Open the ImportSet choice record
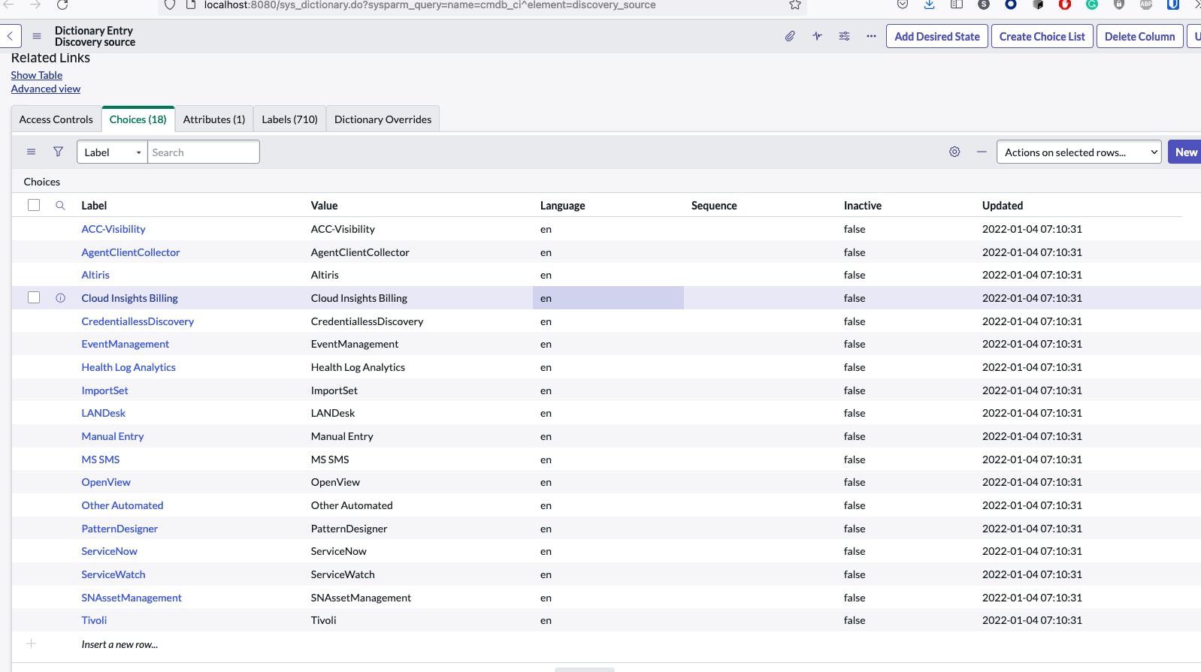The height and width of the screenshot is (672, 1201). pos(104,390)
